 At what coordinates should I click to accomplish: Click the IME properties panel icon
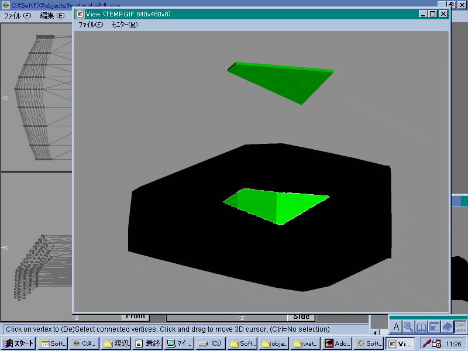(x=434, y=327)
